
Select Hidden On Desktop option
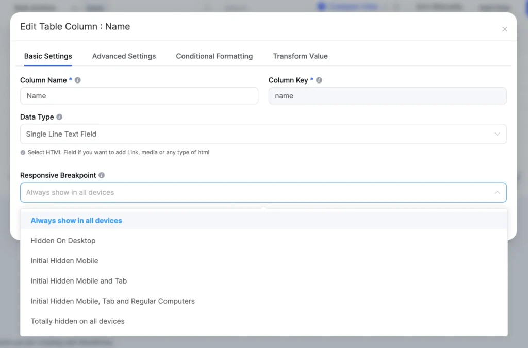(263, 241)
